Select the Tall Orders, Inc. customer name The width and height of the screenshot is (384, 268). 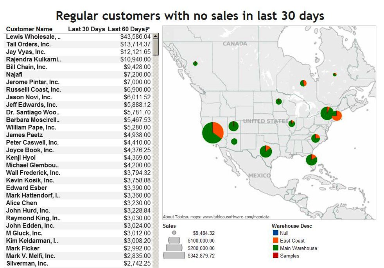29,44
